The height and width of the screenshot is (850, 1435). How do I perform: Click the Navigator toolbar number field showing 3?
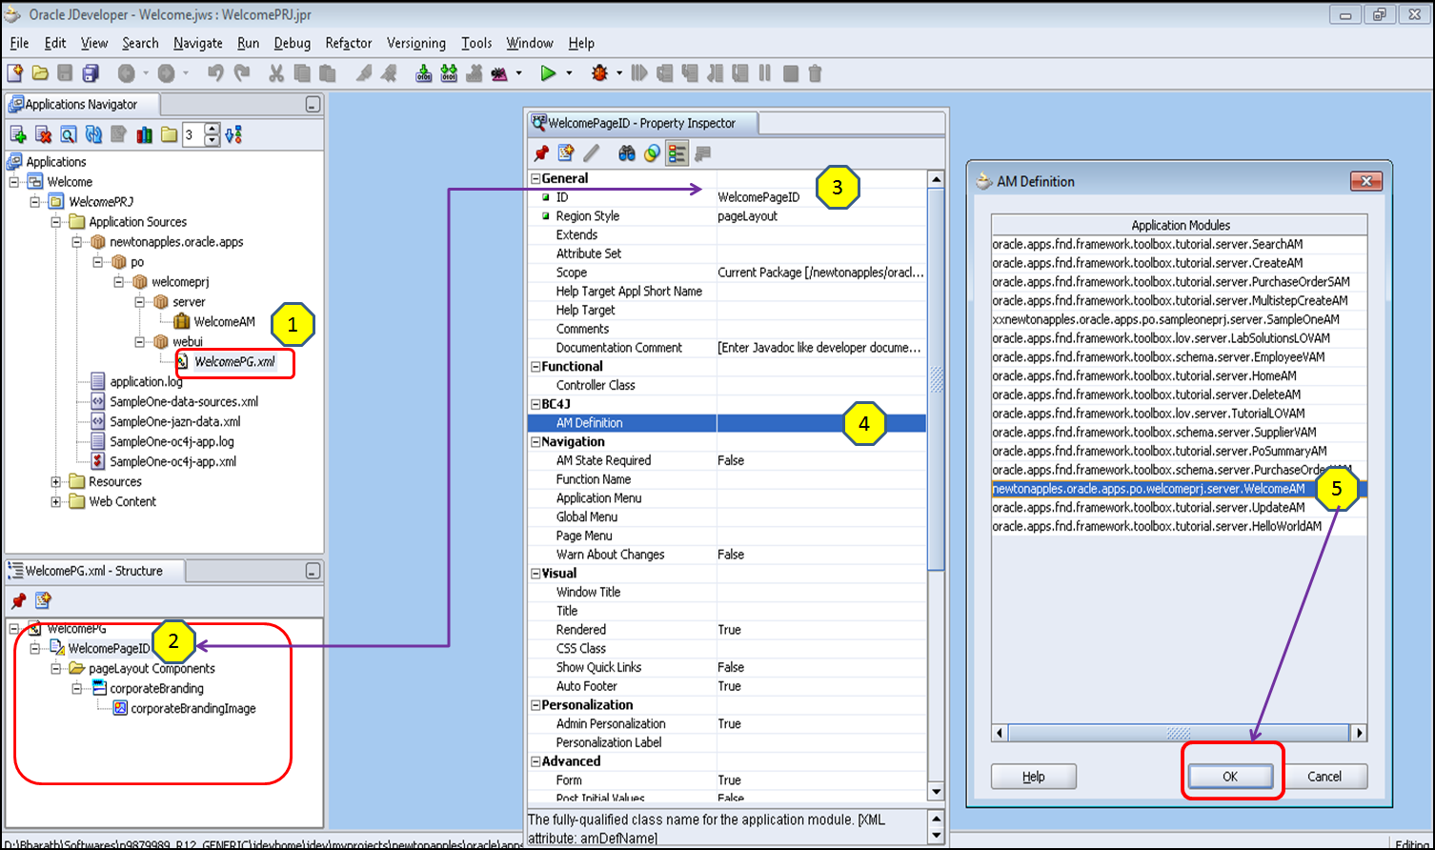[192, 135]
